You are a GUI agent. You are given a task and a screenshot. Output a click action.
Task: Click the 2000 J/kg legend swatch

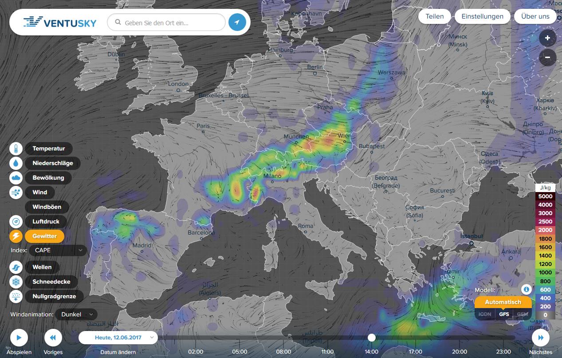pos(545,230)
